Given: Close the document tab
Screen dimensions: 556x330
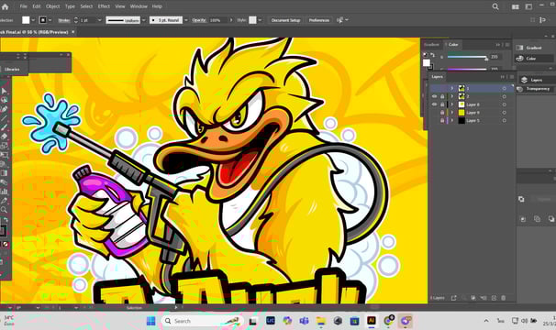Looking at the screenshot, I should pyautogui.click(x=73, y=32).
